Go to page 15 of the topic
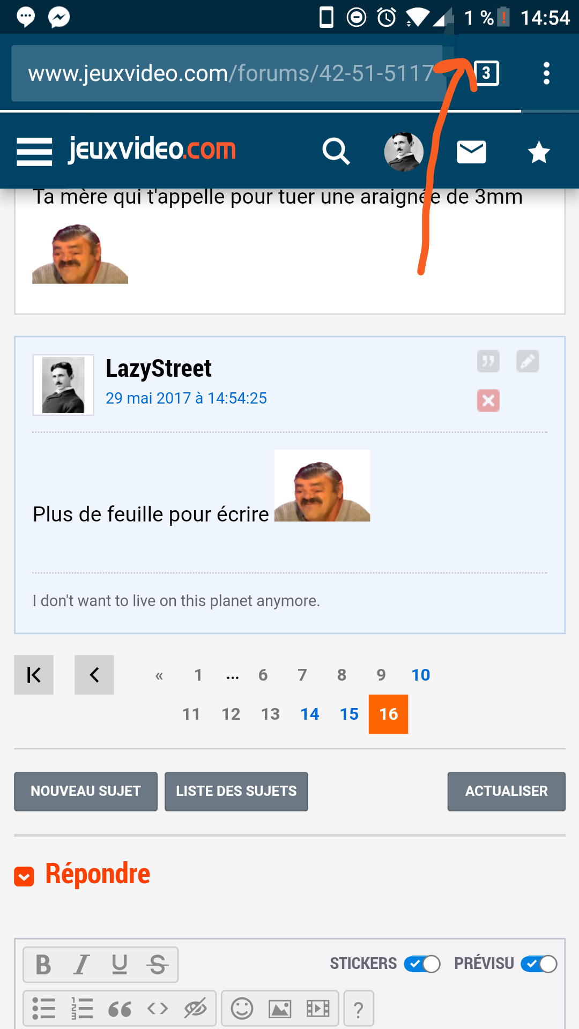 pyautogui.click(x=349, y=714)
